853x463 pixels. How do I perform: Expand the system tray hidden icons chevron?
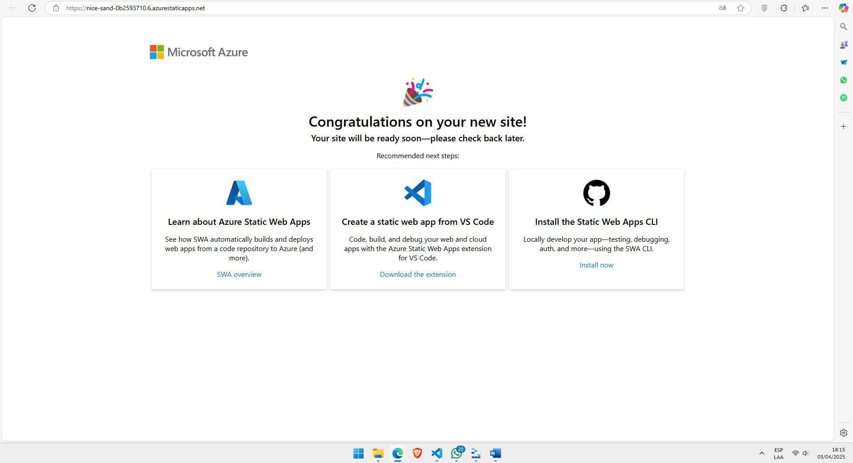(x=761, y=453)
